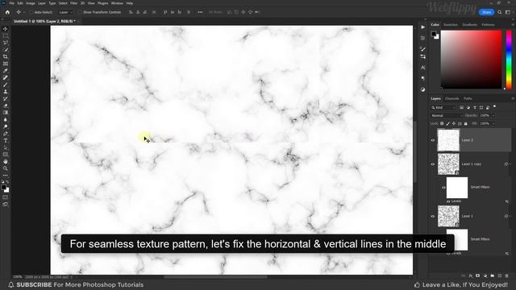Open the Layers panel options menu
The height and width of the screenshot is (290, 516).
click(x=513, y=98)
